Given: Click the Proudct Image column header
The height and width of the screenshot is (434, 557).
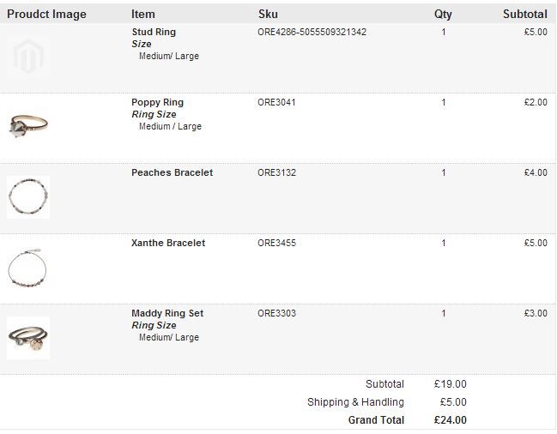Looking at the screenshot, I should point(46,15).
